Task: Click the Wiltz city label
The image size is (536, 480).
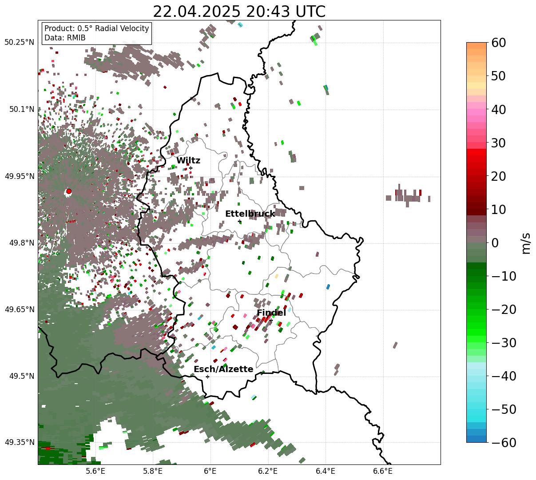Action: tap(188, 161)
